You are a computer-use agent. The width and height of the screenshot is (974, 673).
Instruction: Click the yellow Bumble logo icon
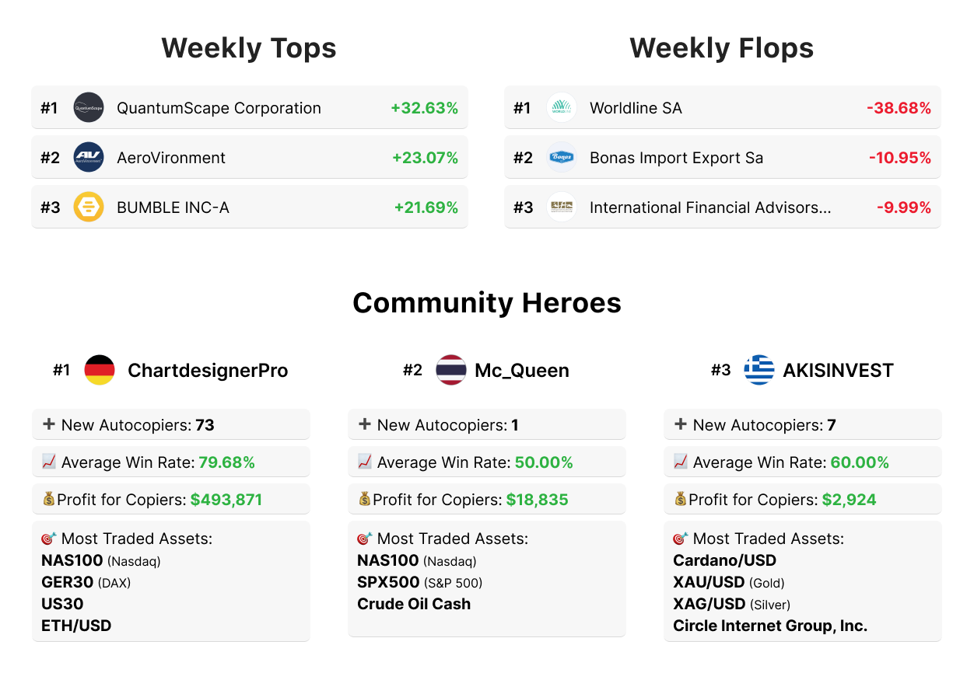tap(89, 207)
